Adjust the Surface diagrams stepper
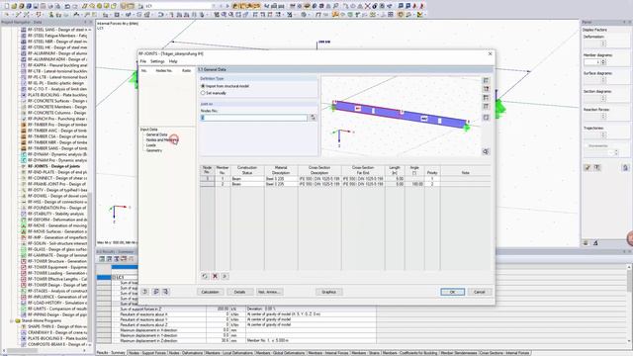633x356 pixels. click(603, 80)
